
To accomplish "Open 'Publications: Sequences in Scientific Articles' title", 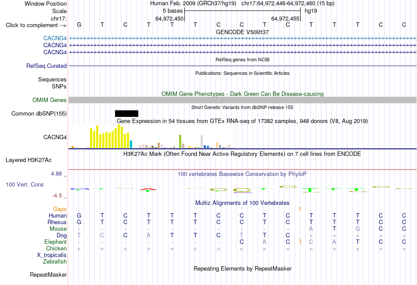I will 242,73.
